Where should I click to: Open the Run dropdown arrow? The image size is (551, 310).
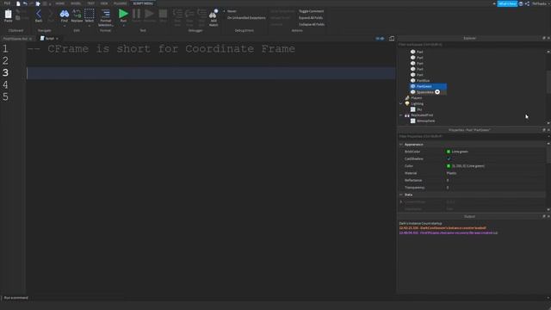pyautogui.click(x=123, y=26)
